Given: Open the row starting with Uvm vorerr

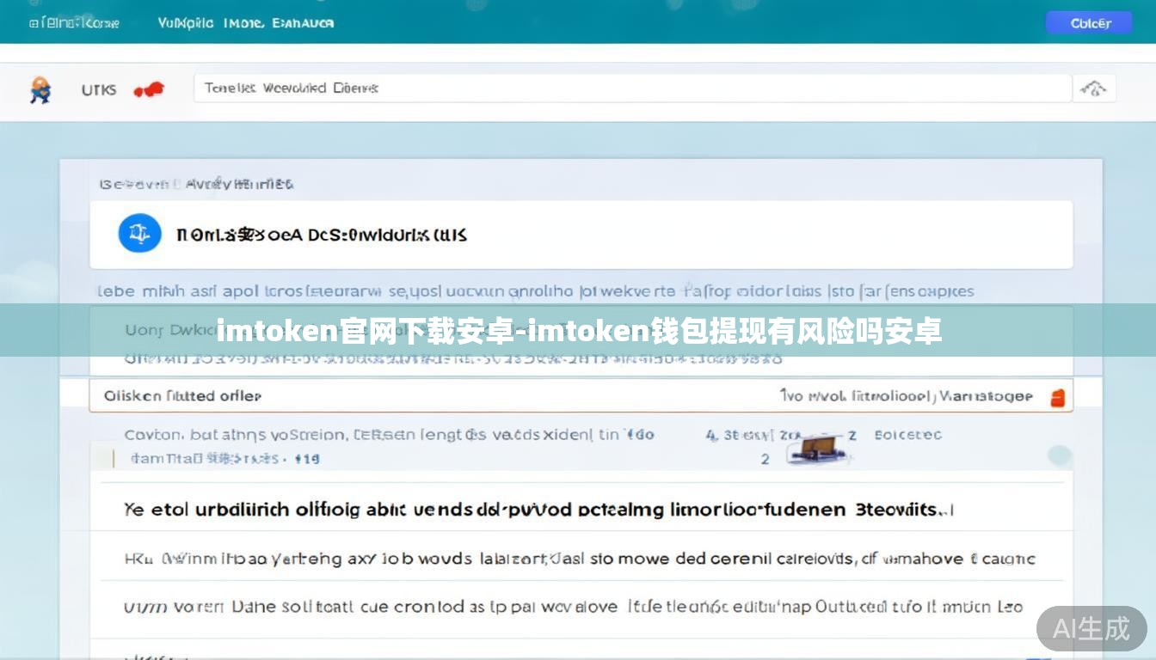Looking at the screenshot, I should coord(572,607).
